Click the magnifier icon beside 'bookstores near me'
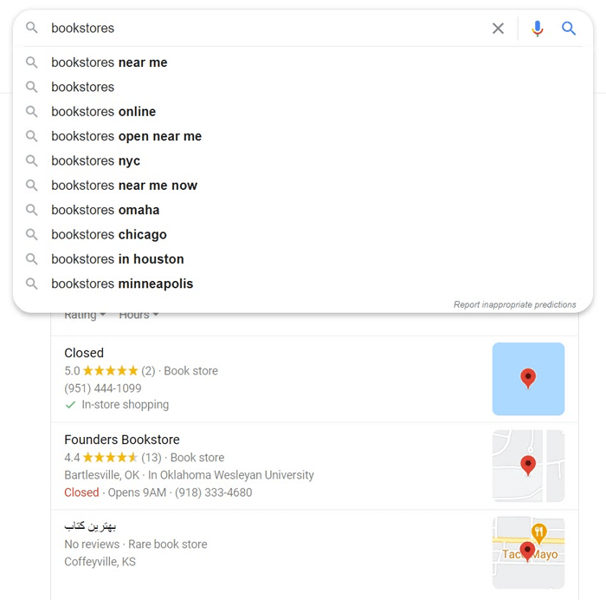The height and width of the screenshot is (600, 606). [32, 62]
